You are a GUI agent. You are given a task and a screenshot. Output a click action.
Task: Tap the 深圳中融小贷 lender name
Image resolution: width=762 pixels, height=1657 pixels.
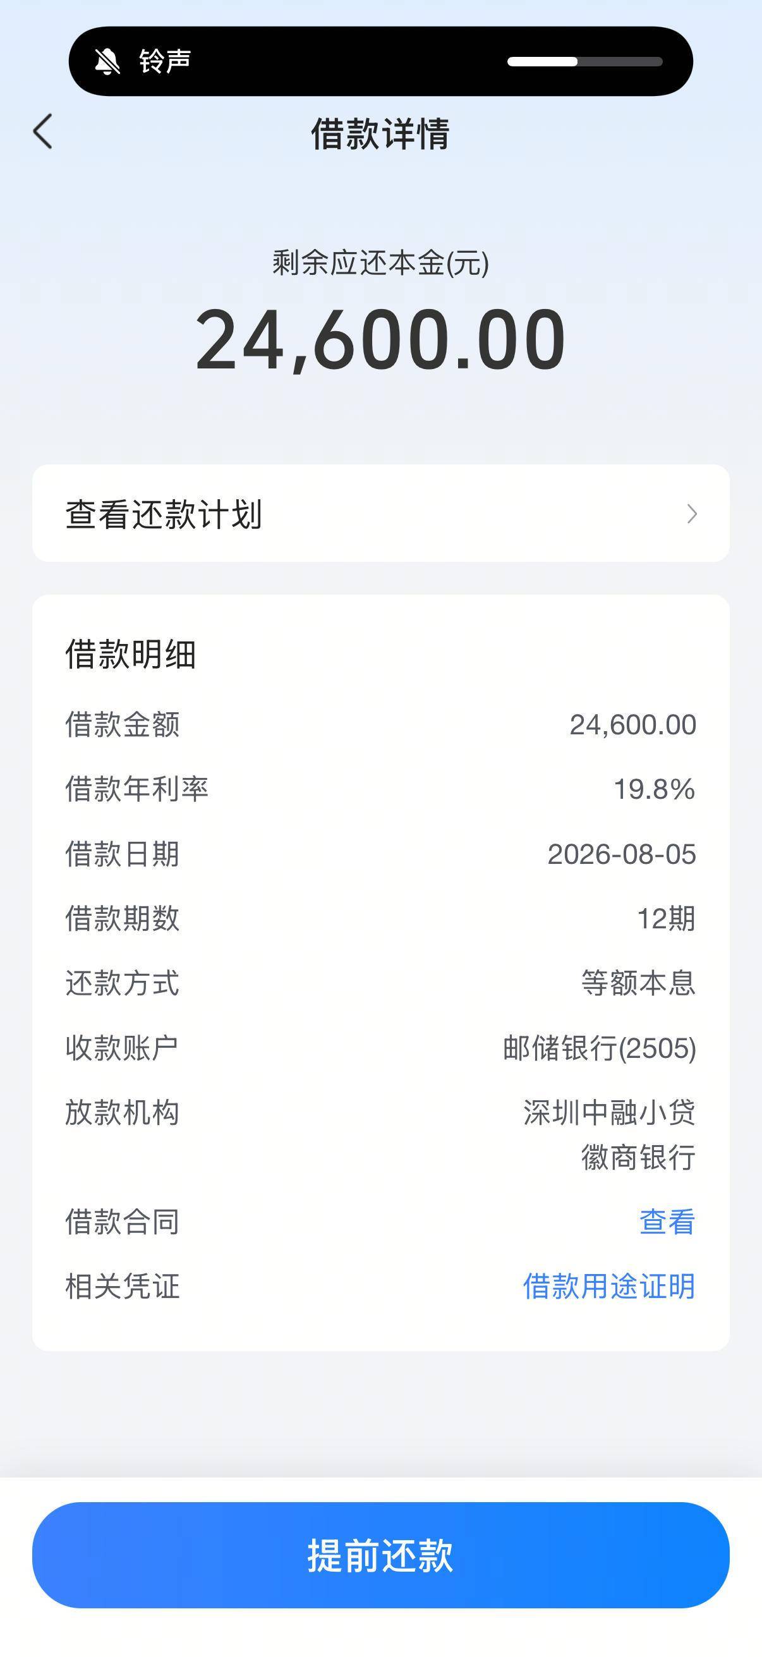pyautogui.click(x=609, y=1112)
